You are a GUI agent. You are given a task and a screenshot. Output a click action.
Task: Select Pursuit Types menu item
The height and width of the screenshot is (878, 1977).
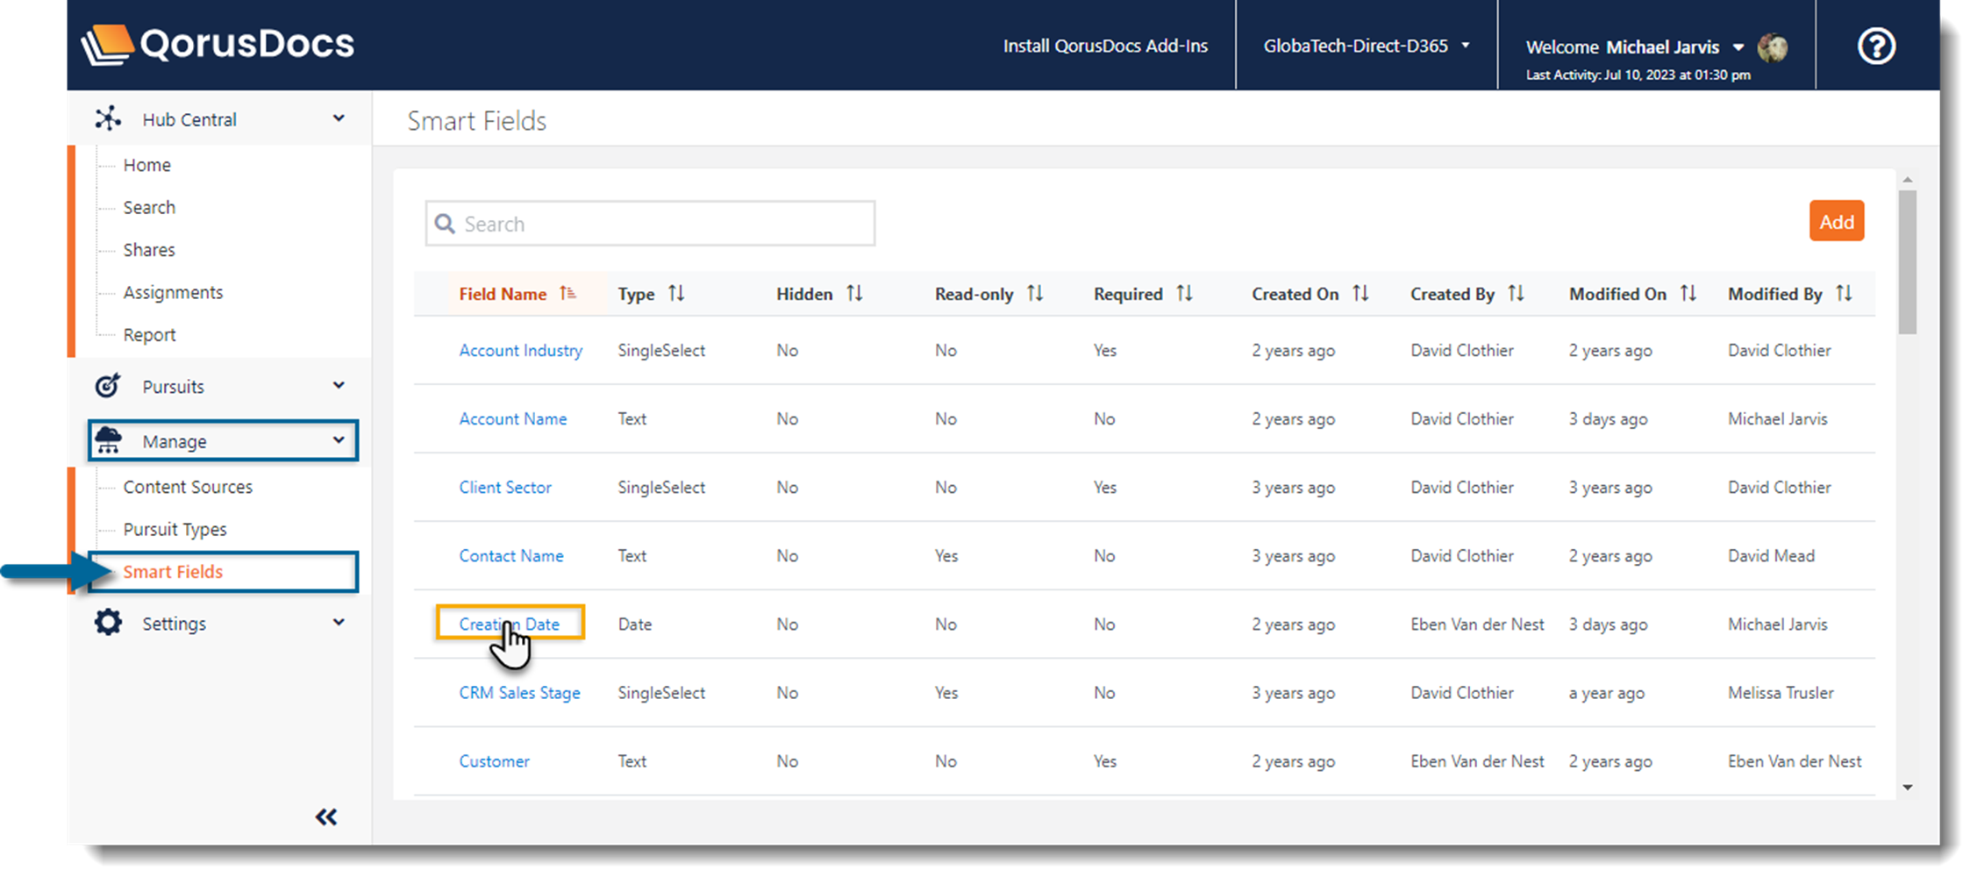click(175, 529)
